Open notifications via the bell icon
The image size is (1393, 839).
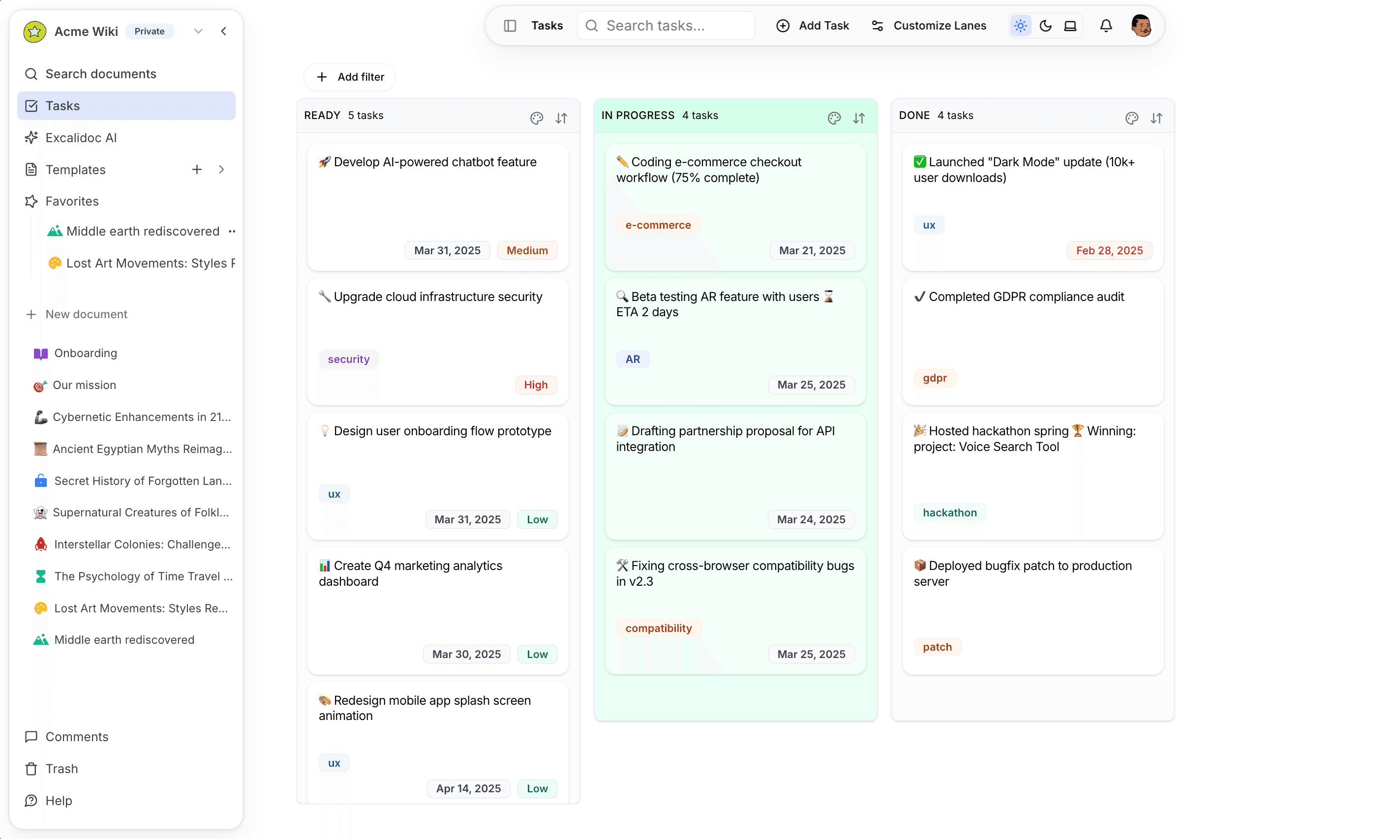click(x=1106, y=26)
